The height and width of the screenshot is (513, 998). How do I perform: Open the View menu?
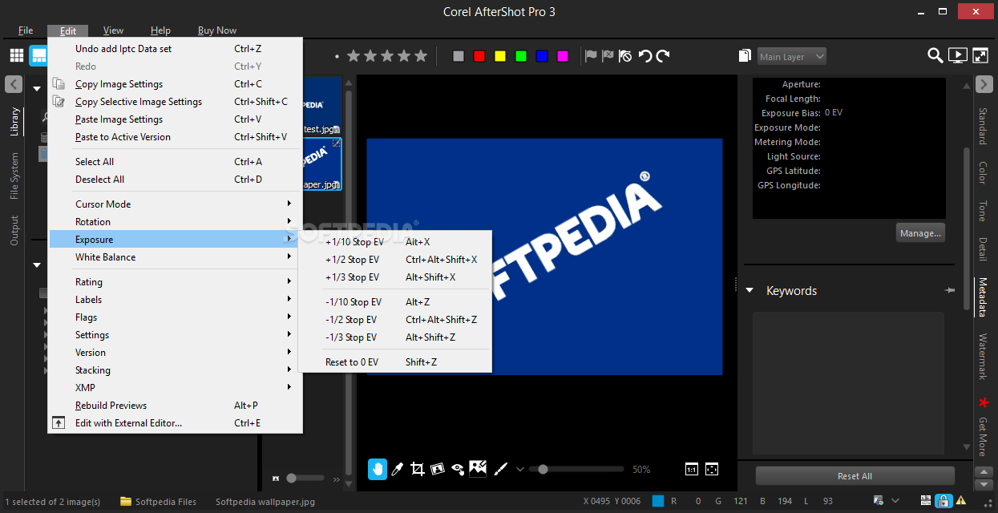pos(113,30)
